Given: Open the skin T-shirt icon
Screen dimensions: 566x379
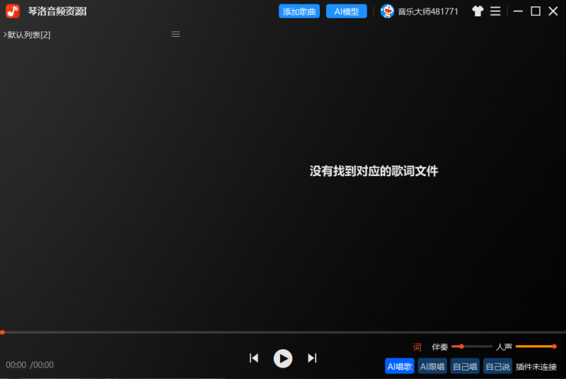Looking at the screenshot, I should click(x=478, y=11).
